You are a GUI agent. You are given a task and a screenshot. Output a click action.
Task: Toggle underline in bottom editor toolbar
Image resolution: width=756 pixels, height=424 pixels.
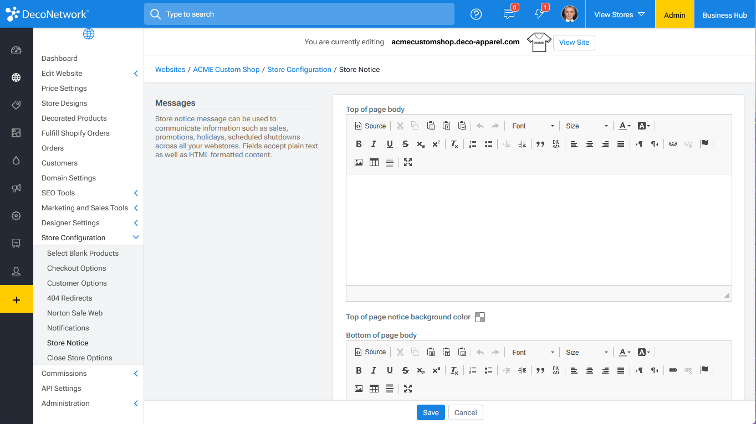pos(390,370)
